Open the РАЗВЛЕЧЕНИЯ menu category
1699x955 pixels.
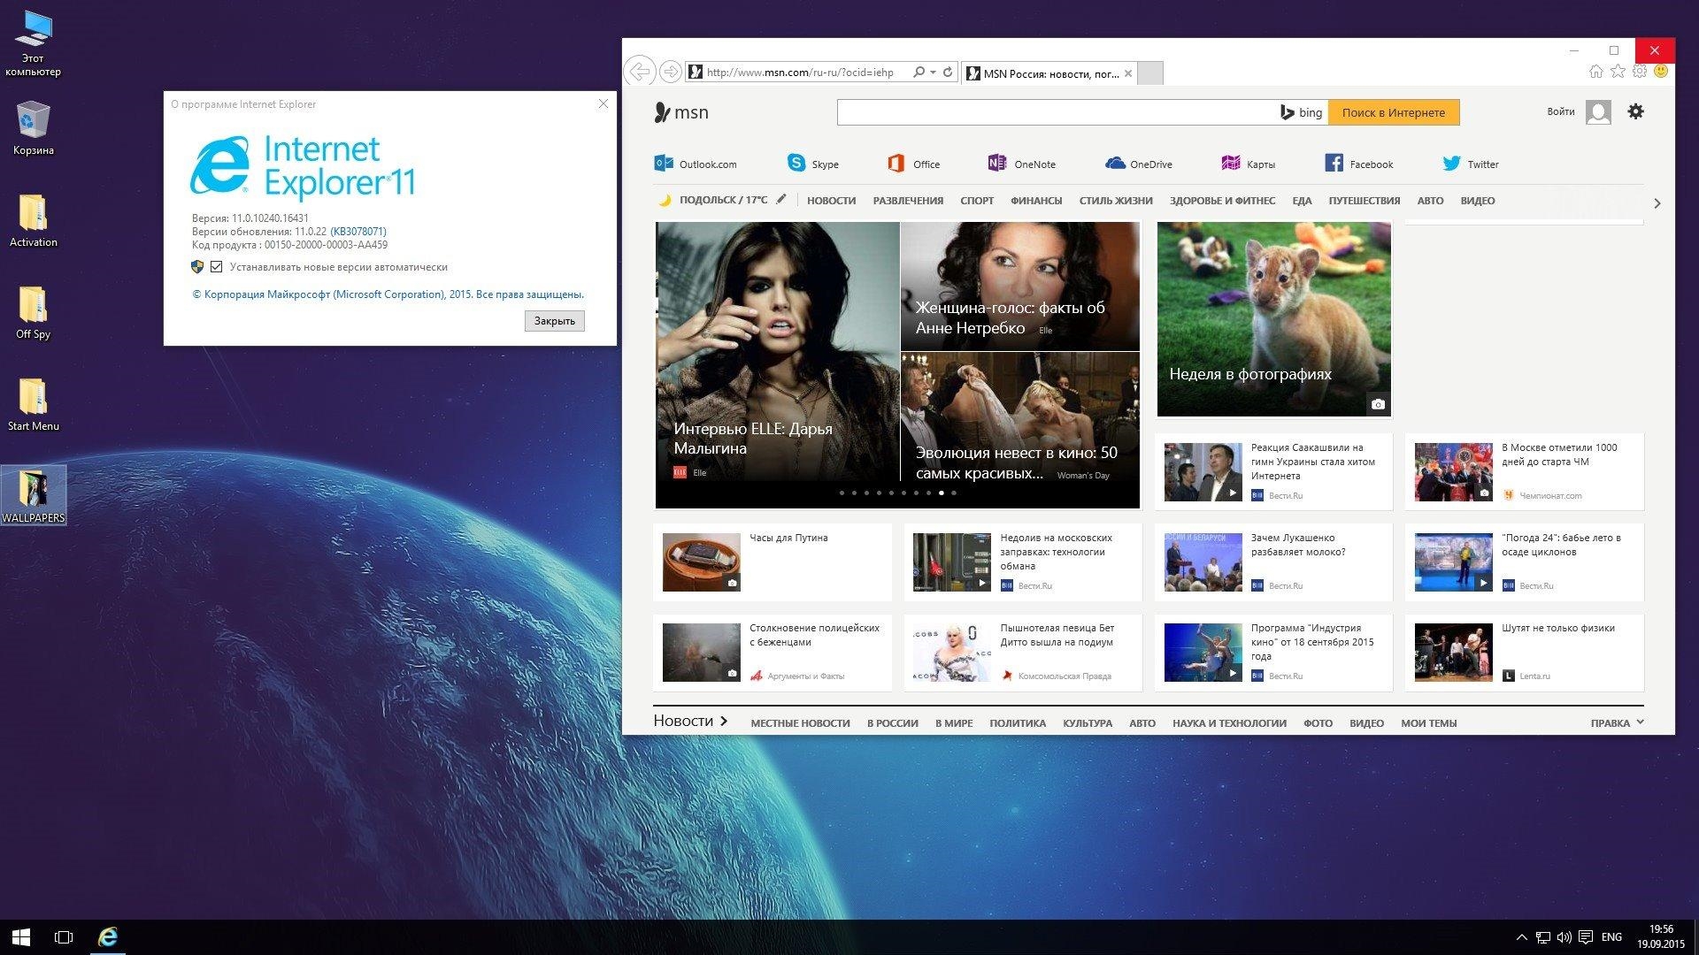tap(908, 201)
